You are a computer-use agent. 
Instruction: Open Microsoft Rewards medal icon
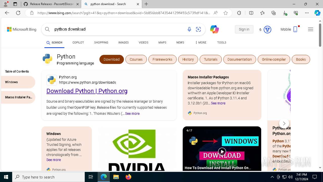pos(267,30)
